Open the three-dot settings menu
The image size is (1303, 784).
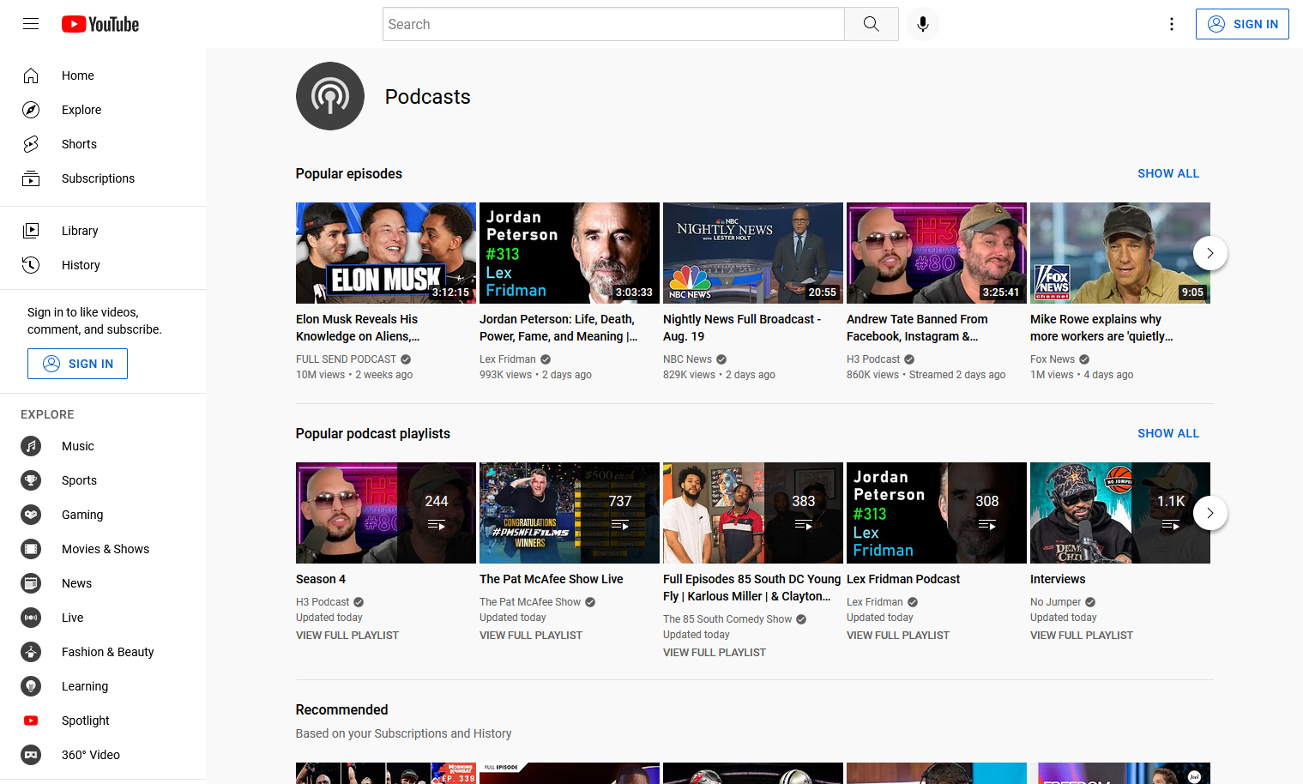click(x=1172, y=24)
